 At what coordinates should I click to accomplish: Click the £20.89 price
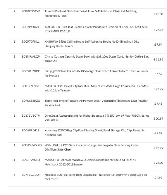point(158,118)
